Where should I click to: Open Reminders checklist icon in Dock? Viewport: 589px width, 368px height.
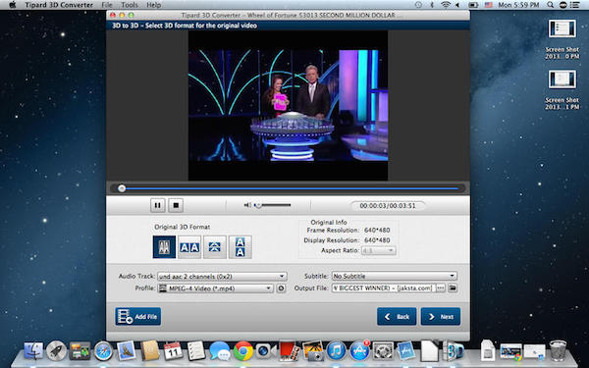[x=196, y=350]
